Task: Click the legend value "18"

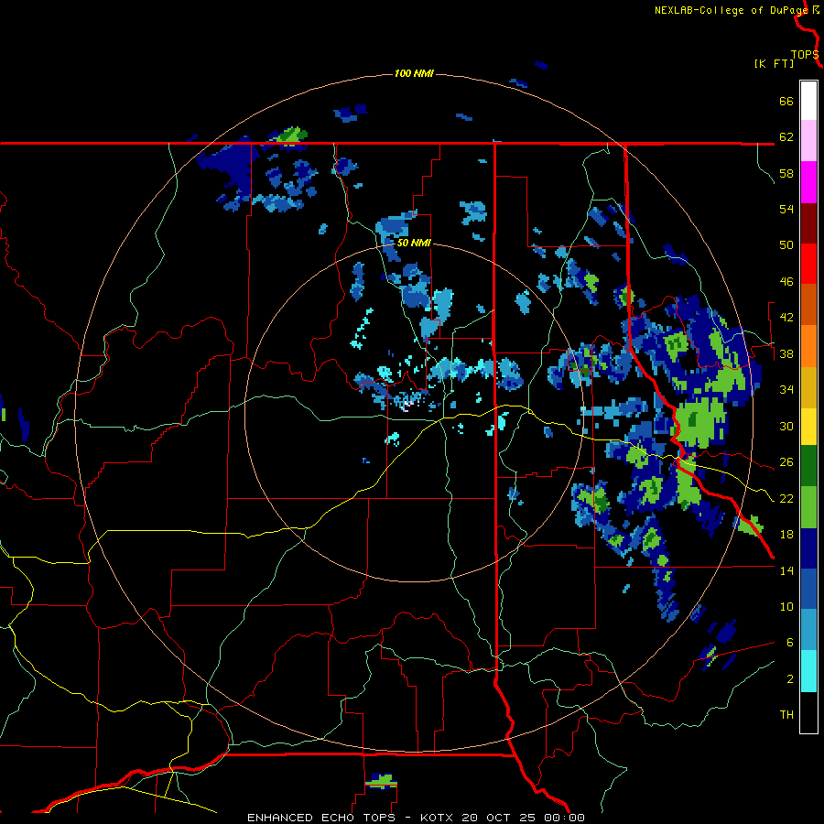Action: (786, 535)
